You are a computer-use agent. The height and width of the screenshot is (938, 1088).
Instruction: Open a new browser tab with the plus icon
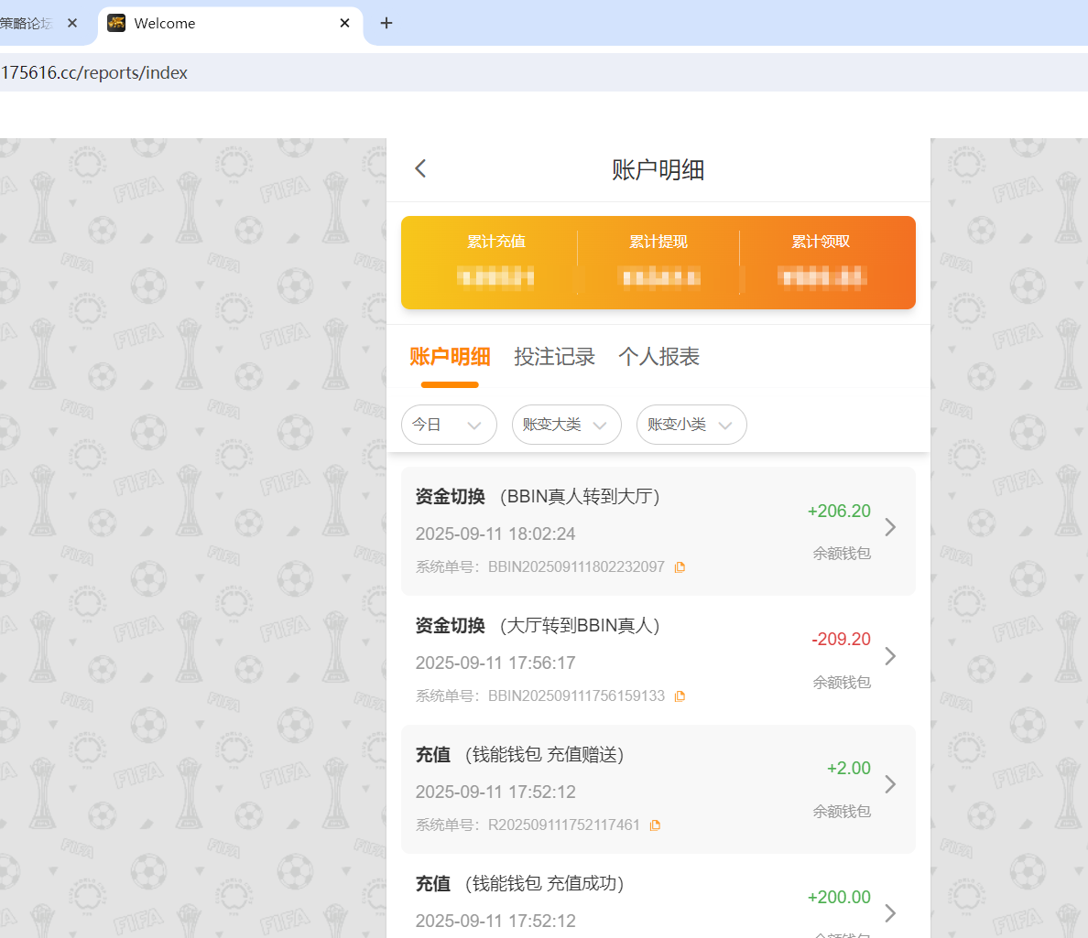tap(386, 23)
